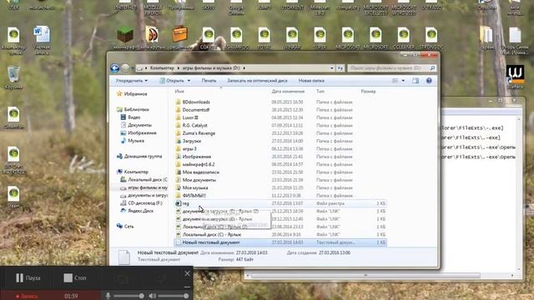Close the recorder panel with its X
534x300 pixels.
pos(187,273)
